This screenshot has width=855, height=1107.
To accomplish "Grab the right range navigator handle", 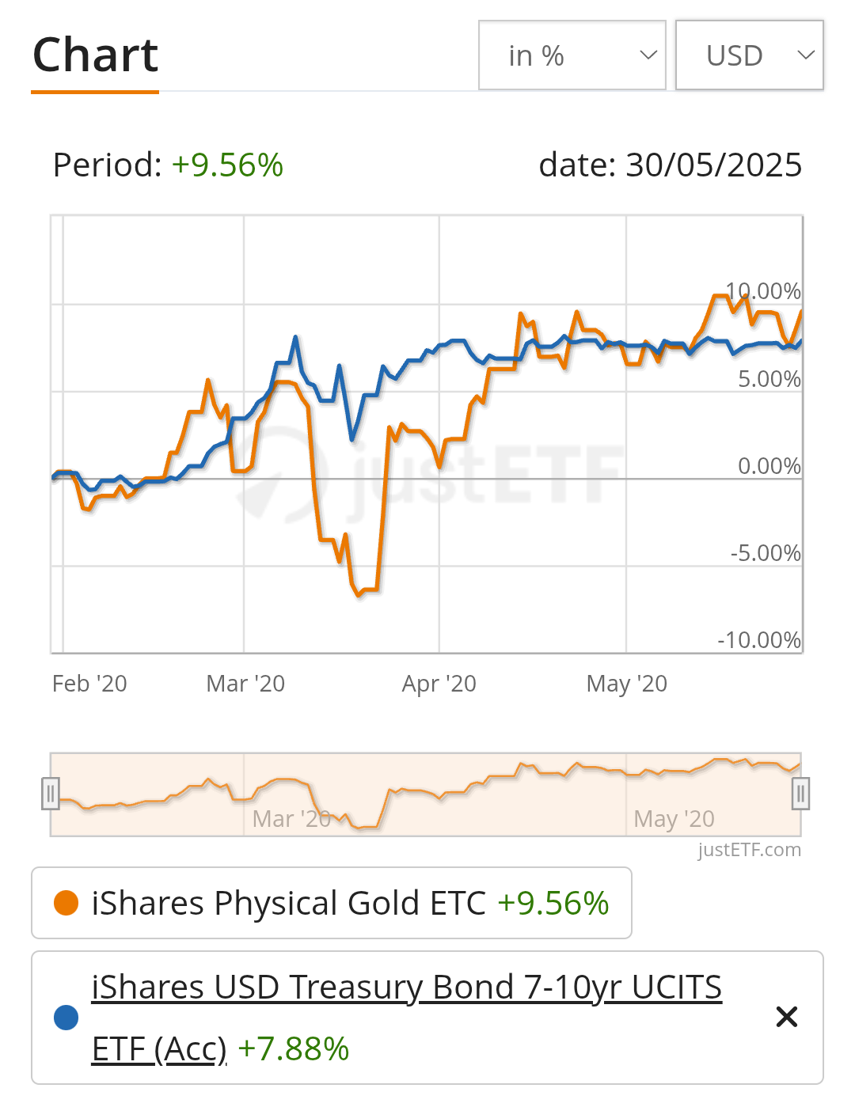I will [x=800, y=794].
